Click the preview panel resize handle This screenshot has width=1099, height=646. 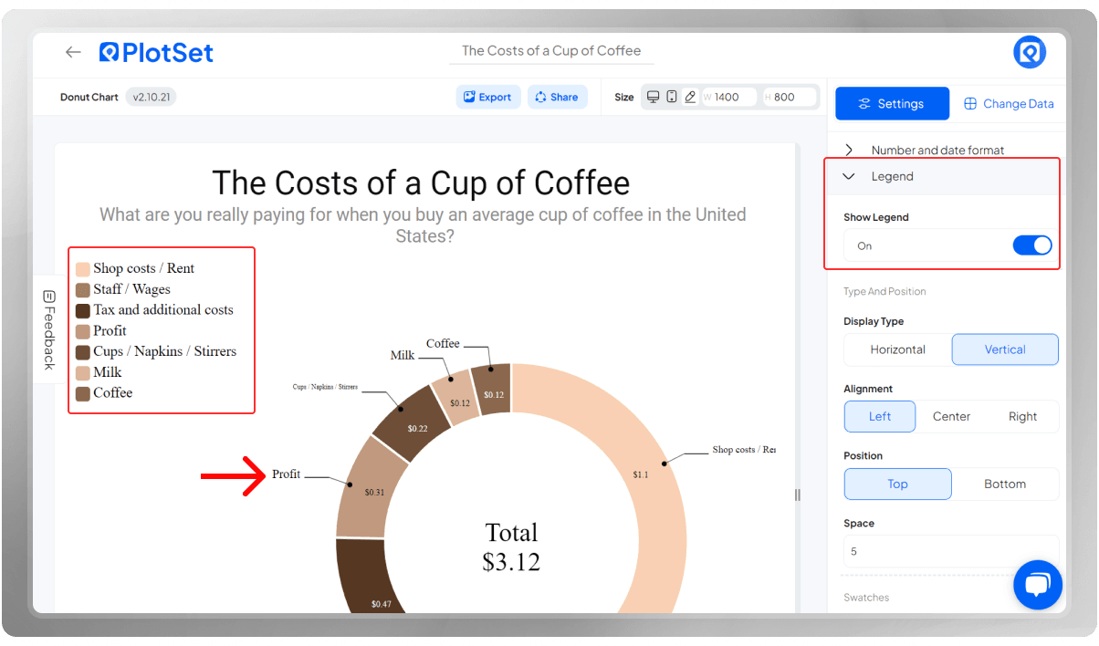tap(797, 495)
